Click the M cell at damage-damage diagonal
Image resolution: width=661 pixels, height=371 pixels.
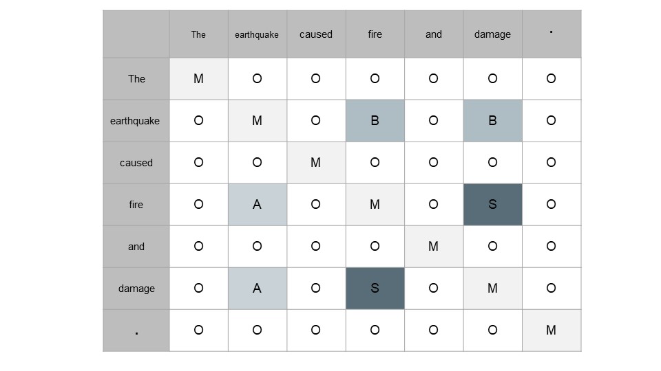[x=492, y=288]
